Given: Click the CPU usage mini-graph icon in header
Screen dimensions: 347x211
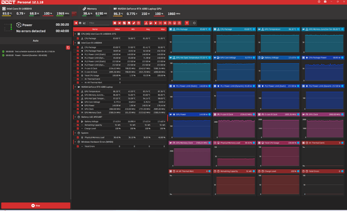Looking at the screenshot, I should pyautogui.click(x=74, y=14).
